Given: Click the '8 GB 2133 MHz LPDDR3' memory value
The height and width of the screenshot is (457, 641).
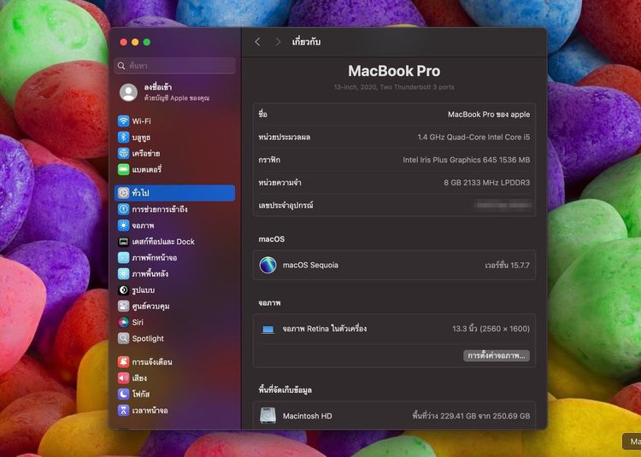Looking at the screenshot, I should pyautogui.click(x=487, y=183).
